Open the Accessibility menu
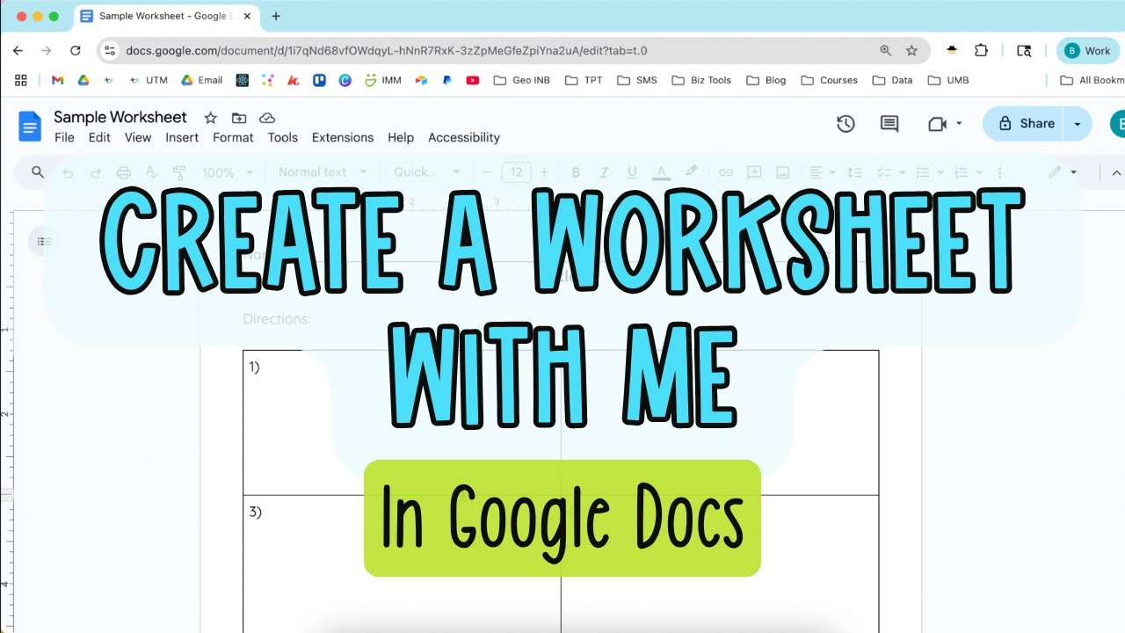This screenshot has height=633, width=1125. pyautogui.click(x=464, y=137)
